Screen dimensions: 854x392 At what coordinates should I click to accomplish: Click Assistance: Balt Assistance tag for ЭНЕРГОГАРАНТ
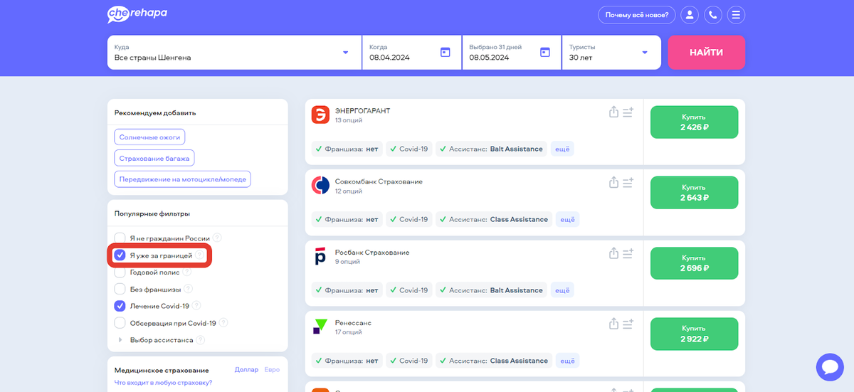pos(491,149)
